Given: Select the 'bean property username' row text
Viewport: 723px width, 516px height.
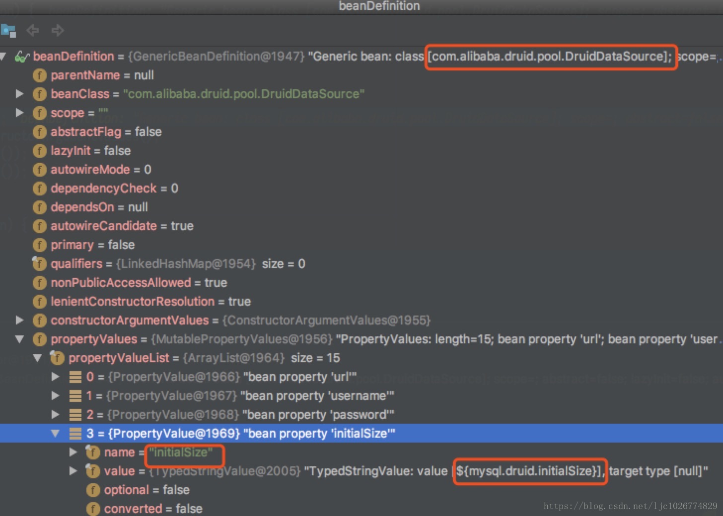Looking at the screenshot, I should coord(317,396).
